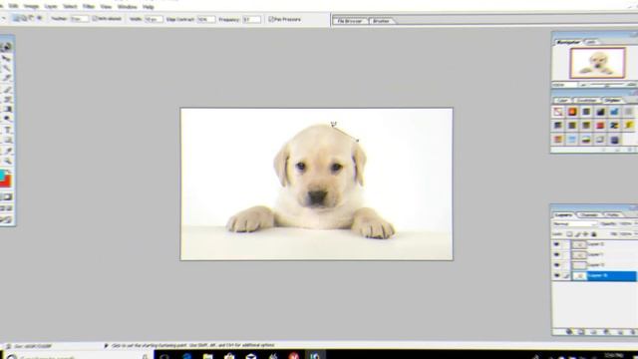
Task: Create new fill or adjustment layer icon
Action: pyautogui.click(x=606, y=332)
